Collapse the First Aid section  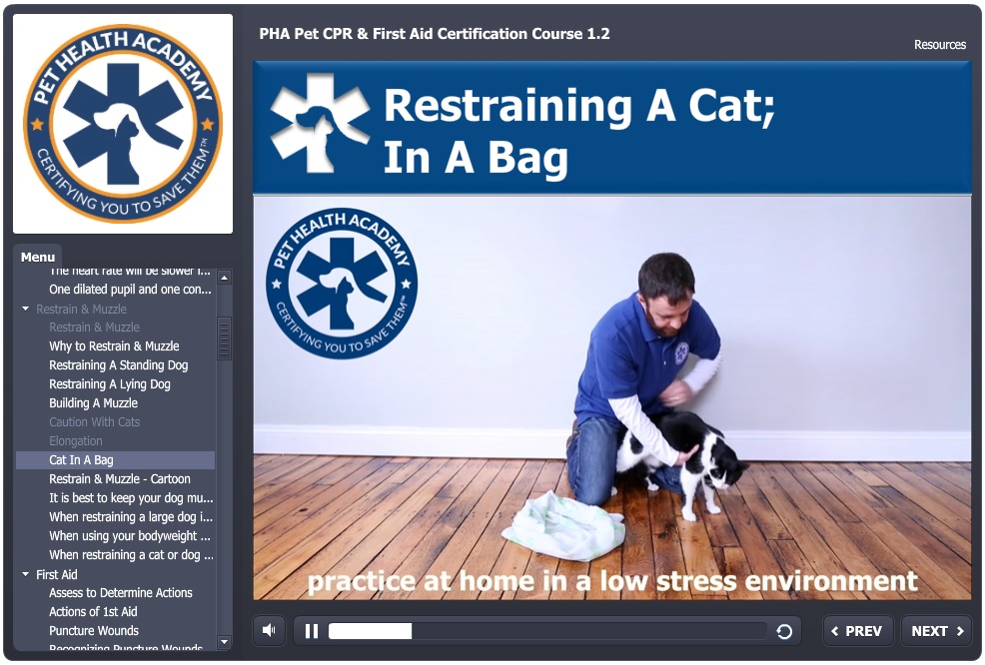point(26,574)
